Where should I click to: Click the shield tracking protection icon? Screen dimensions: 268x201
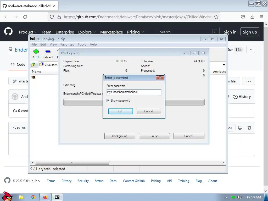[52, 17]
